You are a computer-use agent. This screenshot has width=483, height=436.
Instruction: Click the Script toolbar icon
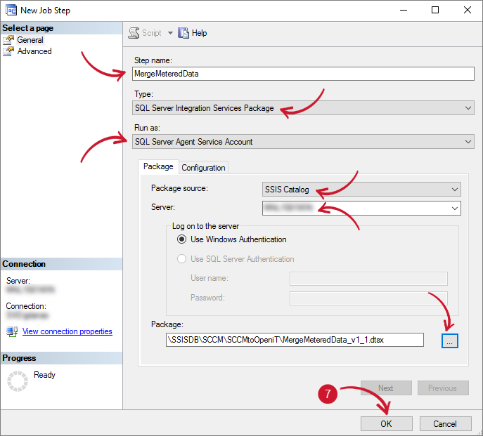[134, 33]
